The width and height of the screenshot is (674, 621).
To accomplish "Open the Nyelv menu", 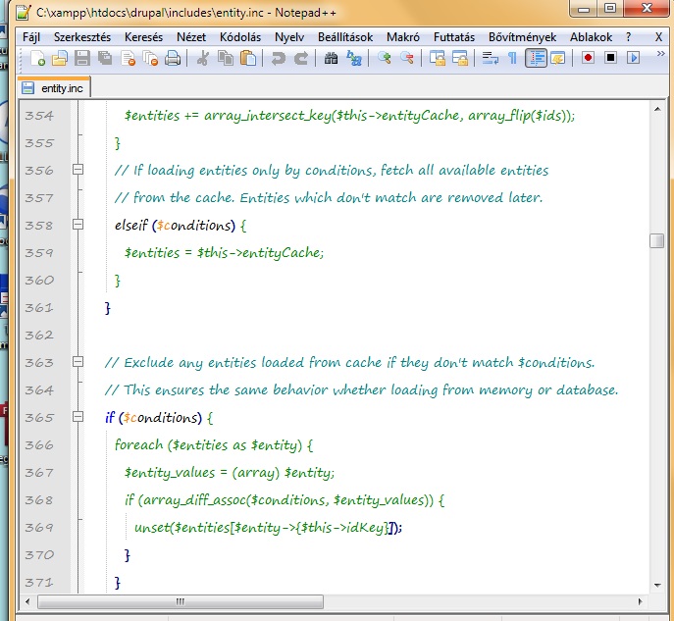I will click(289, 37).
